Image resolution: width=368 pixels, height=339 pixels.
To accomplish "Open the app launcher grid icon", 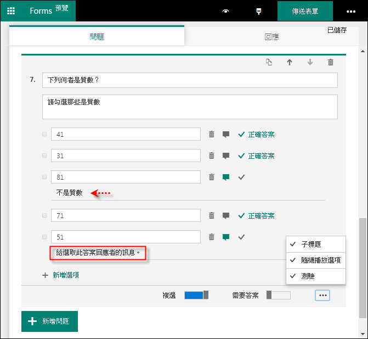I will pyautogui.click(x=11, y=11).
